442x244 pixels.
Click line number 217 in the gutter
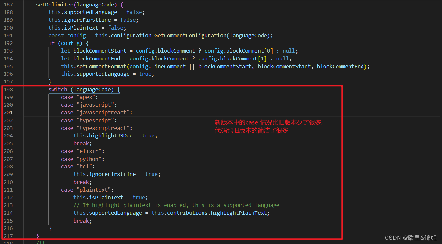coord(8,236)
